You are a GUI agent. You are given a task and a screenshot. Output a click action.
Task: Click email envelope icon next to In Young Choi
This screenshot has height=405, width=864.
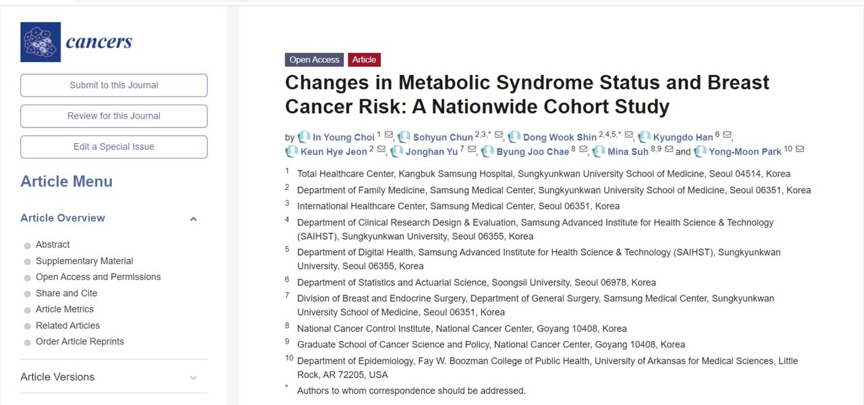point(389,136)
